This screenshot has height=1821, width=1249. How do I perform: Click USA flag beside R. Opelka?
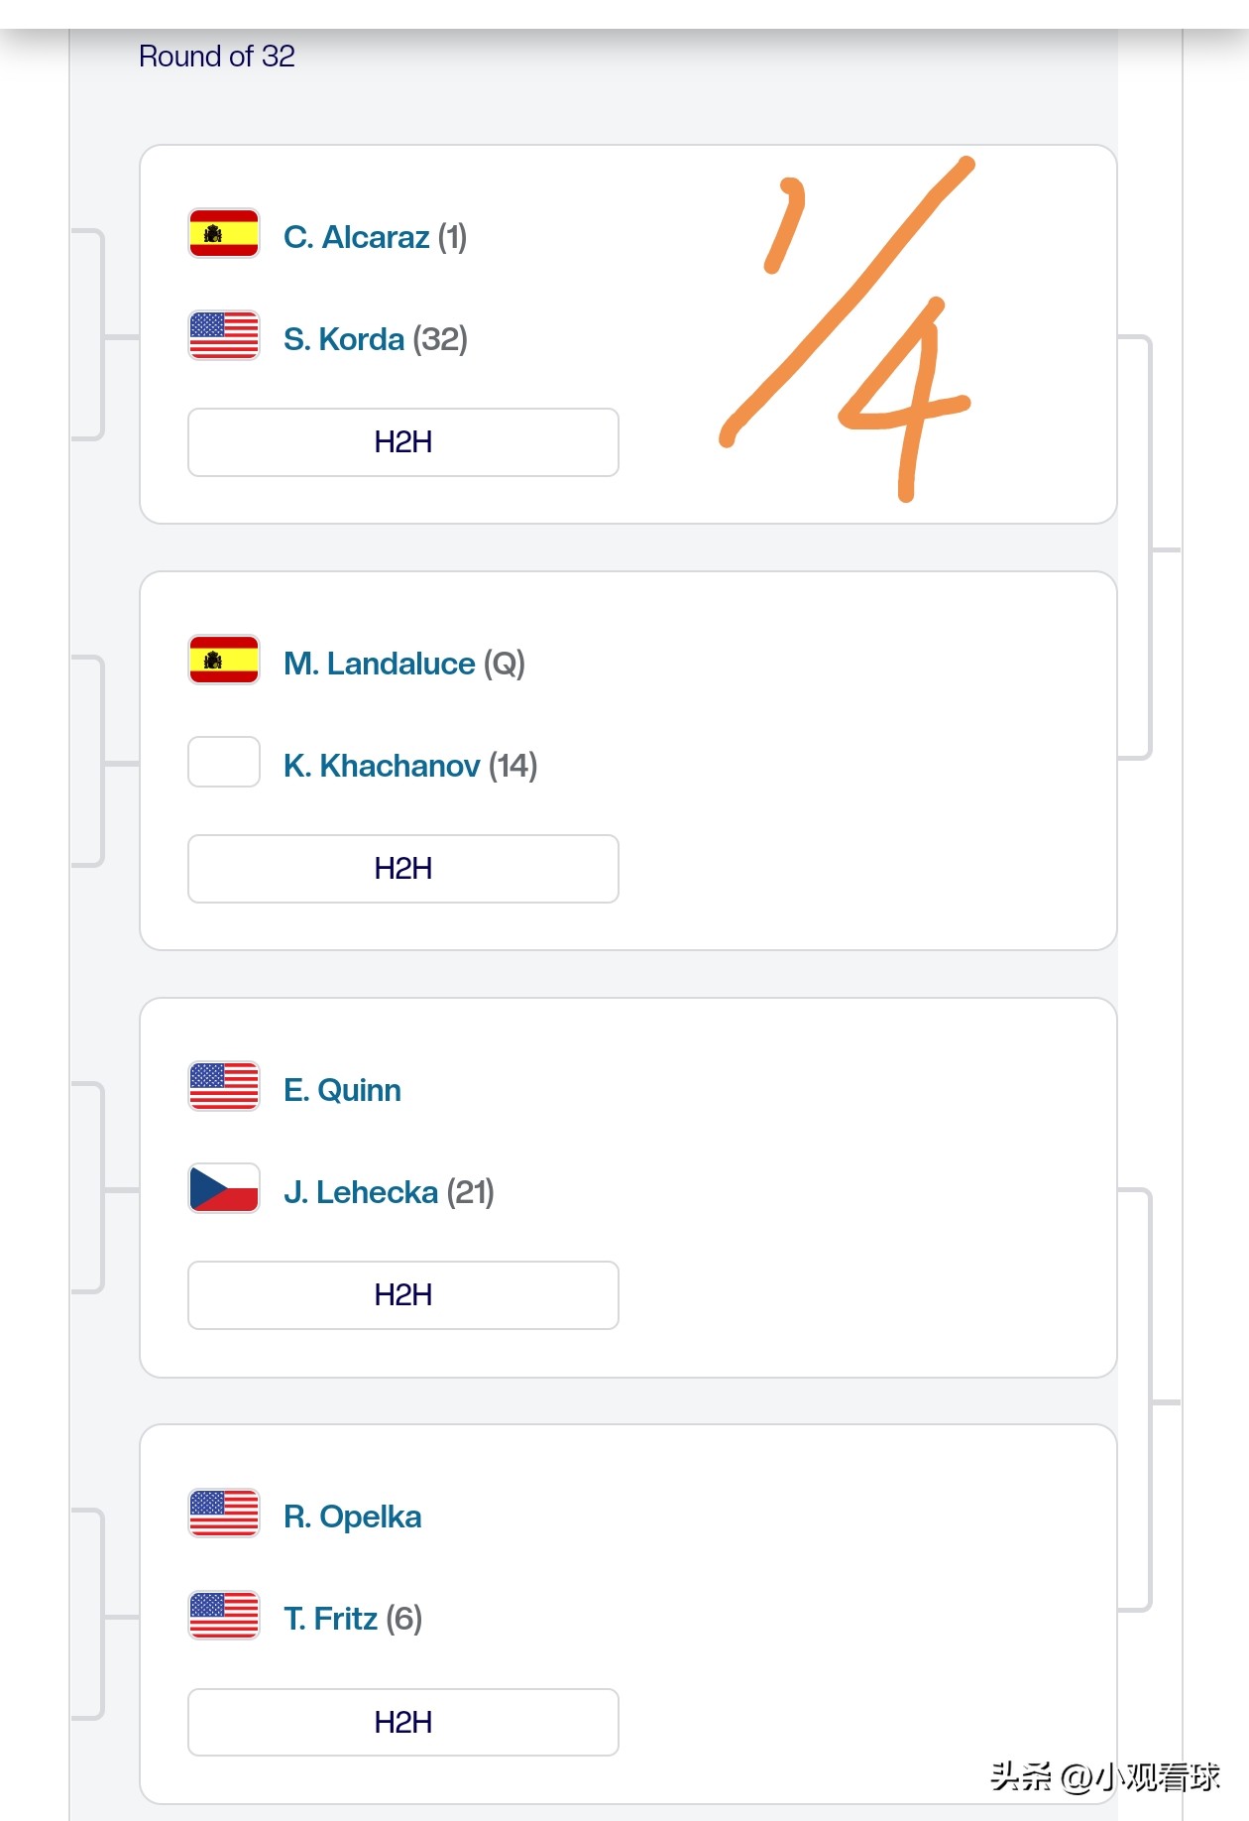(x=224, y=1514)
